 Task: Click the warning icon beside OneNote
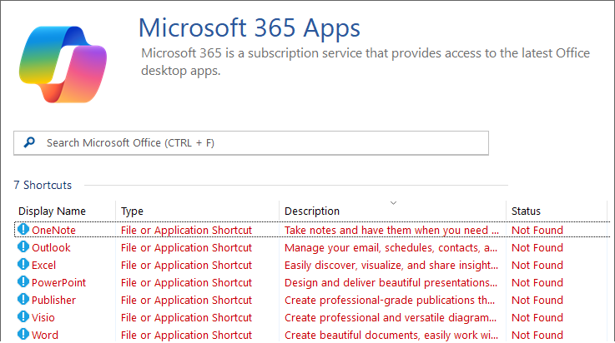coord(23,230)
